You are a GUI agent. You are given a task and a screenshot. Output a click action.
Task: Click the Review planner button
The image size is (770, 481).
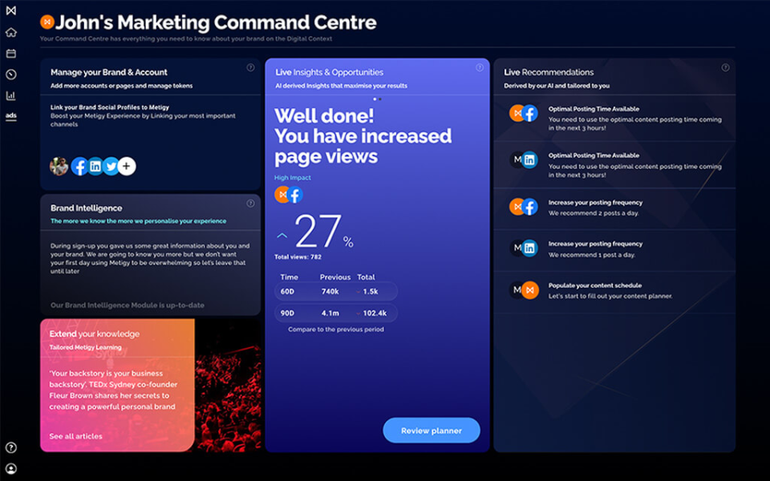coord(432,430)
